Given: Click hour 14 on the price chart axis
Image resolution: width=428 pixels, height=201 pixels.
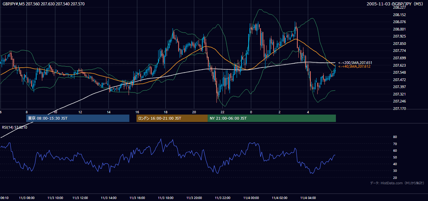Looking at the screenshot, I should (109, 112).
